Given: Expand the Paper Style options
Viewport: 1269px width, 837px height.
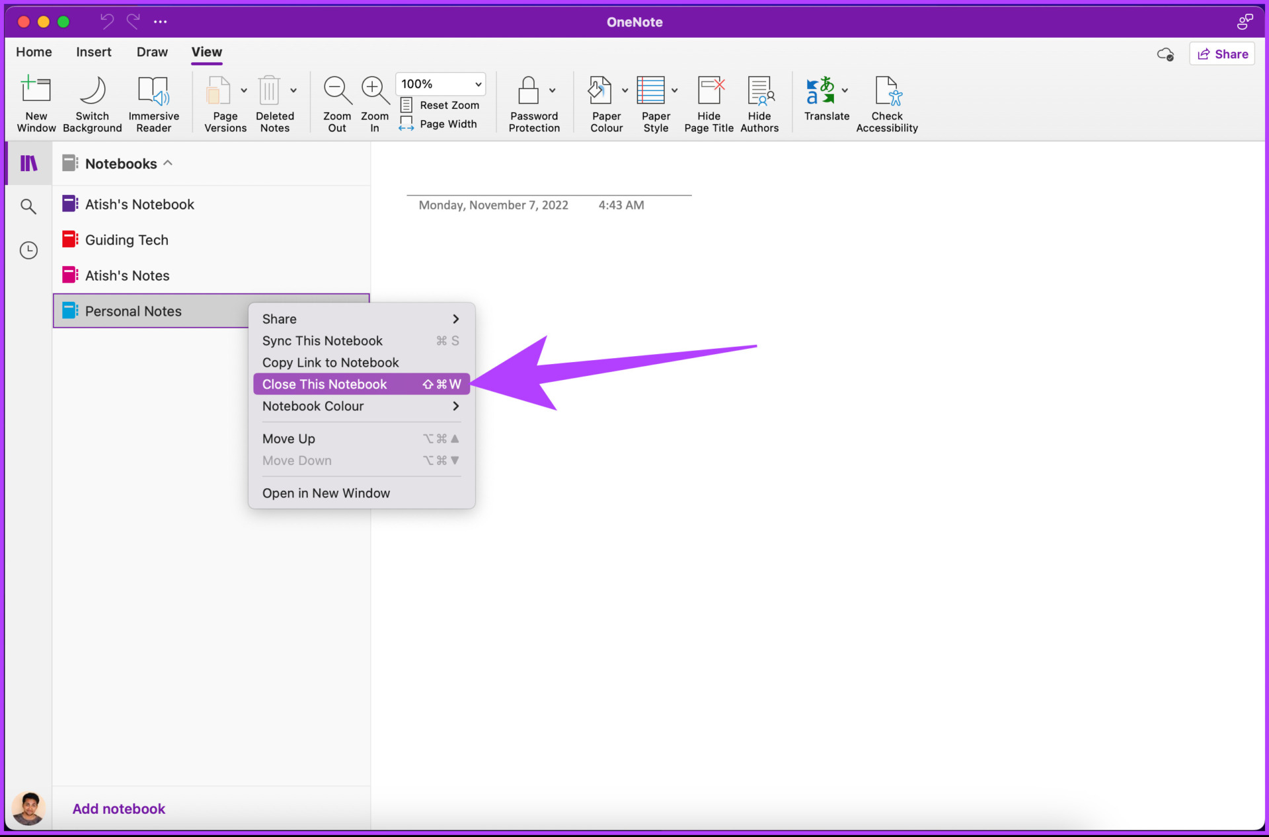Looking at the screenshot, I should click(x=674, y=91).
